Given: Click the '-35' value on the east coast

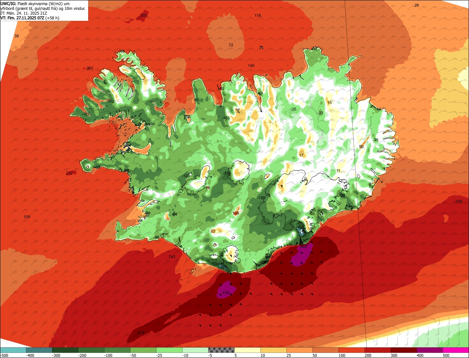Looking at the screenshot, I should point(375,140).
